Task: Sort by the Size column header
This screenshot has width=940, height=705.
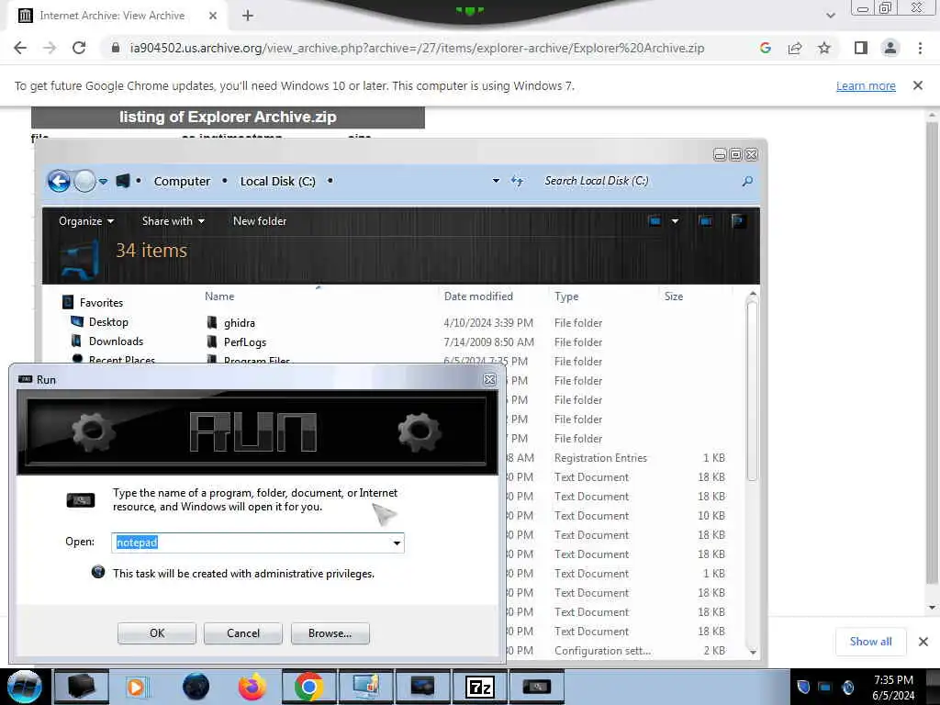Action: click(x=673, y=297)
